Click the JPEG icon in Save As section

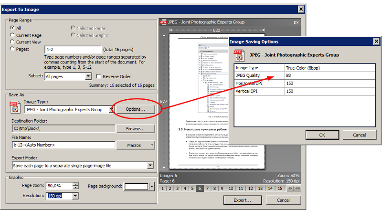pyautogui.click(x=14, y=107)
